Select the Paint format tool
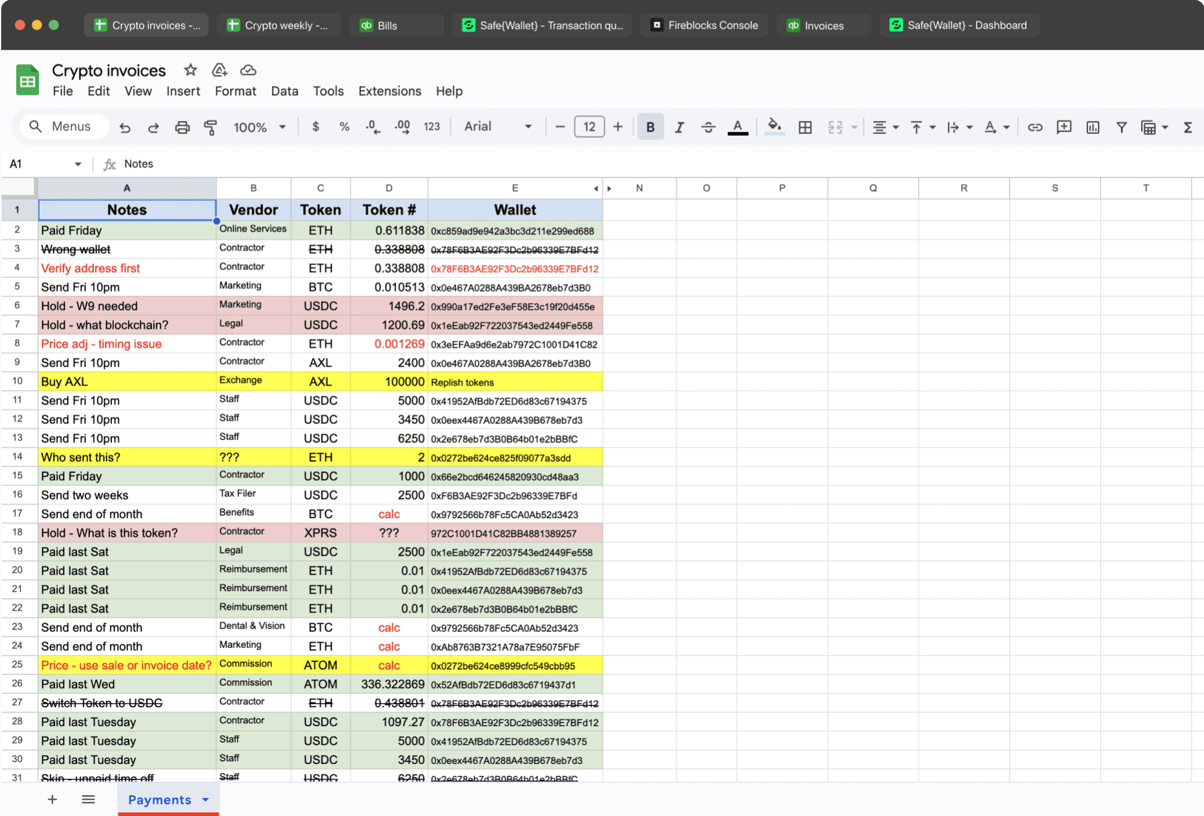 click(x=211, y=127)
